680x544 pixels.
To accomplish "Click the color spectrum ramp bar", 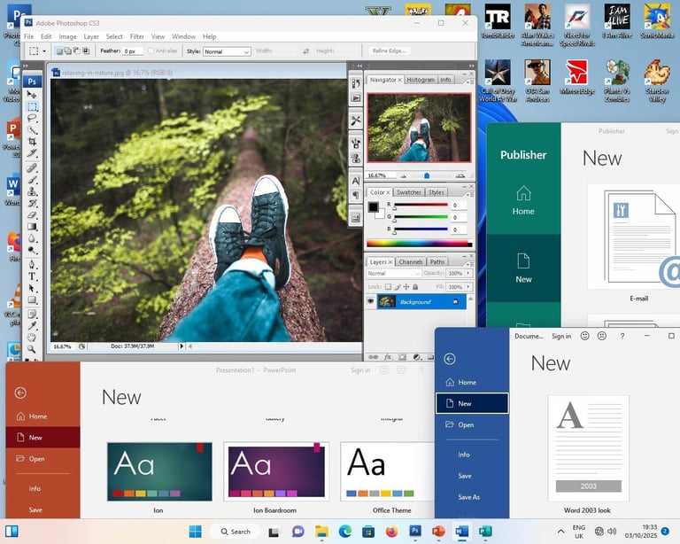I will coord(420,244).
